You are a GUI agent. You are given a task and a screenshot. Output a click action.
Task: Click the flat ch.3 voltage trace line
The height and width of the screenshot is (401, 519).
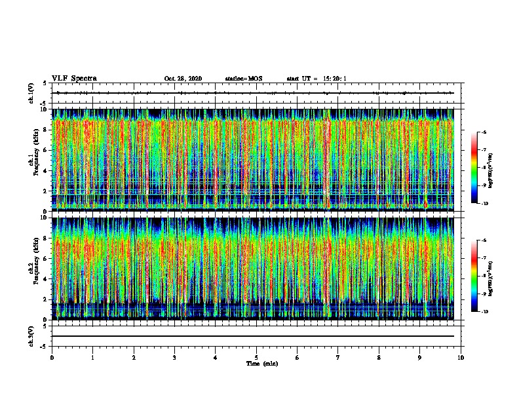tap(252, 336)
